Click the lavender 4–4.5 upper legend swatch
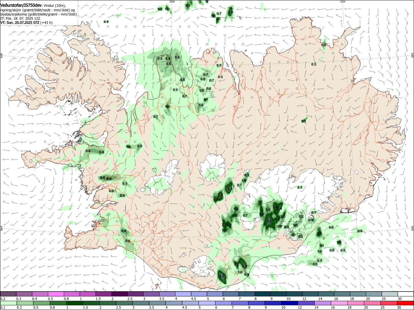 point(183,294)
